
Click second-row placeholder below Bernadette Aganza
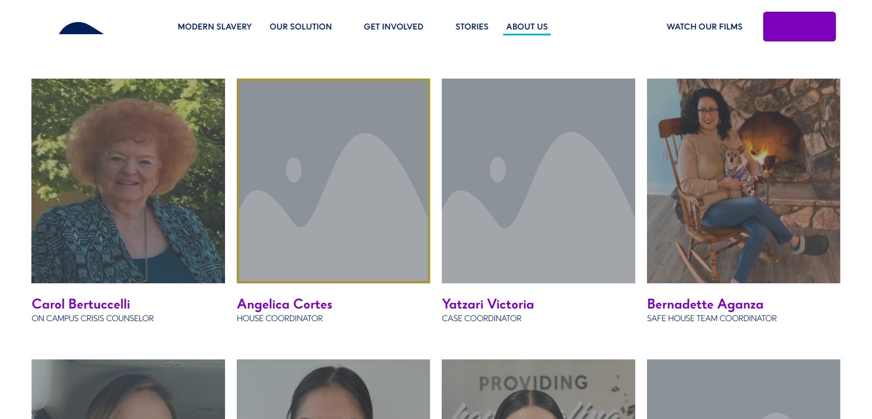[x=744, y=389]
